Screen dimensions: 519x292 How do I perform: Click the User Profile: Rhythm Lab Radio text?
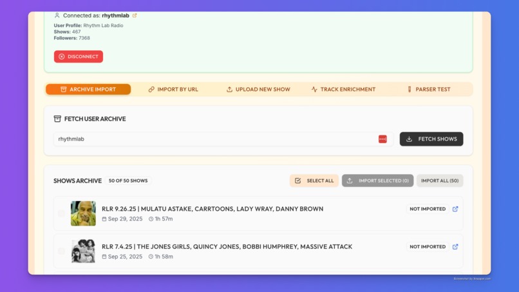pos(88,26)
